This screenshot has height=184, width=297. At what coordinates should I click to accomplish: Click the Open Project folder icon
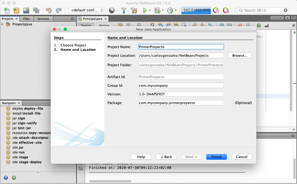pos(26,10)
